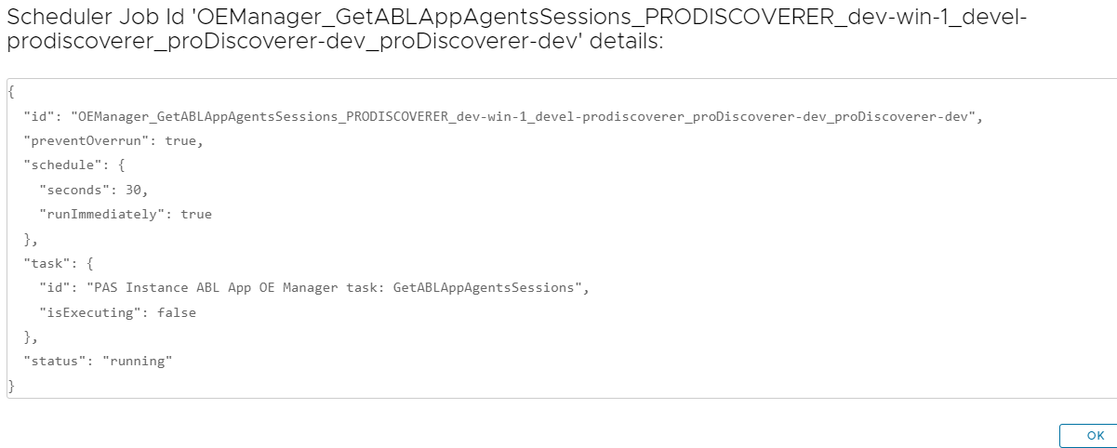Click the opening curly brace of the JSON

click(10, 92)
